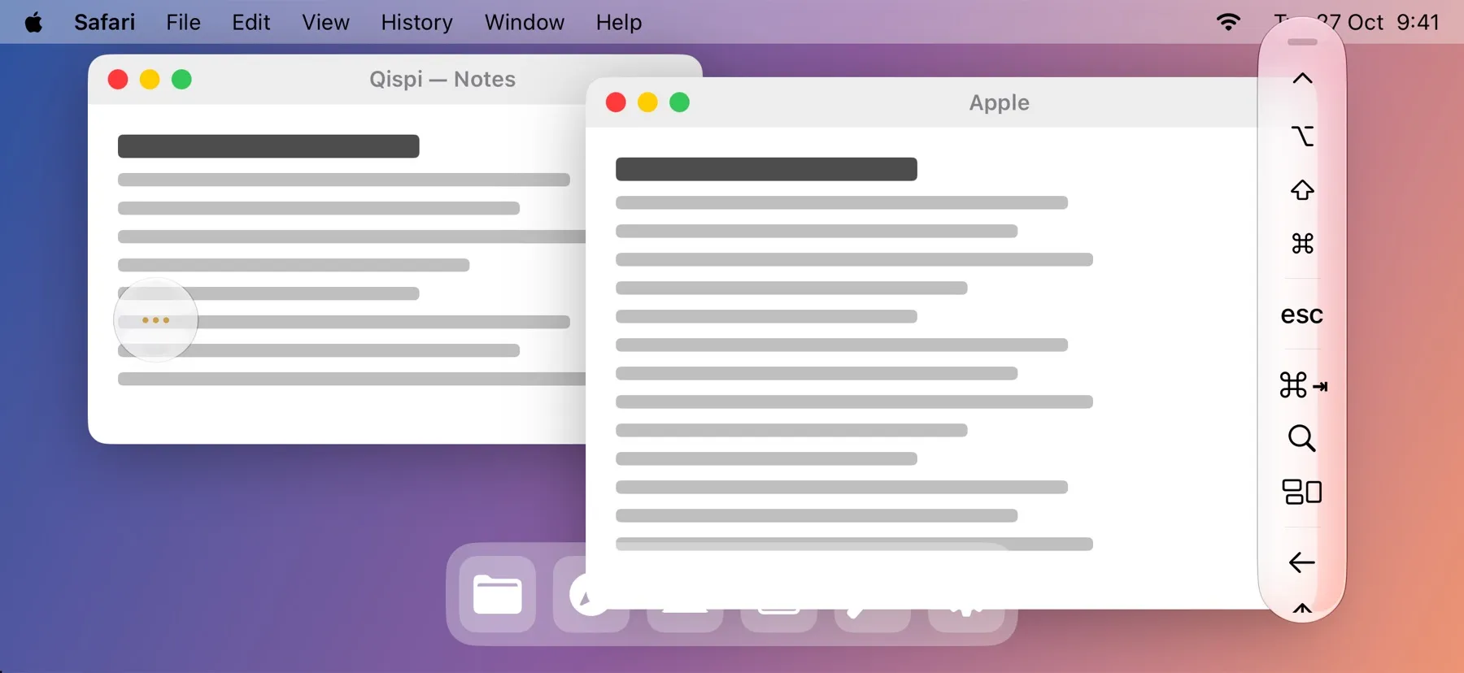Minimize the Qispi — Notes window

[150, 80]
